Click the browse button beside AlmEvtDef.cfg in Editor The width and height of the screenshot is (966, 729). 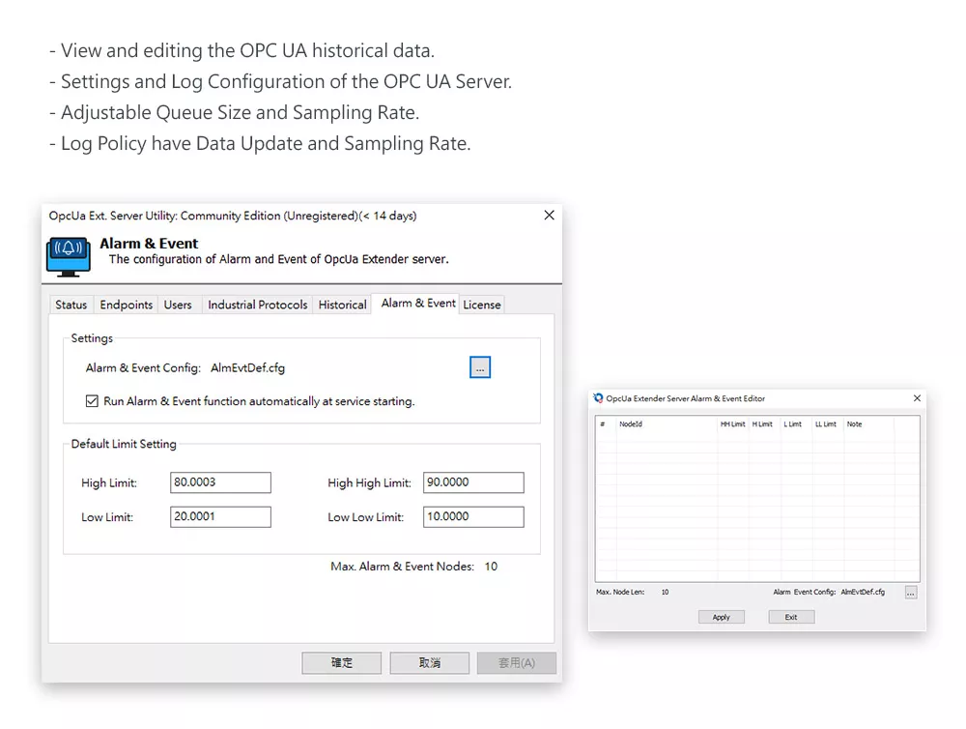pos(910,592)
